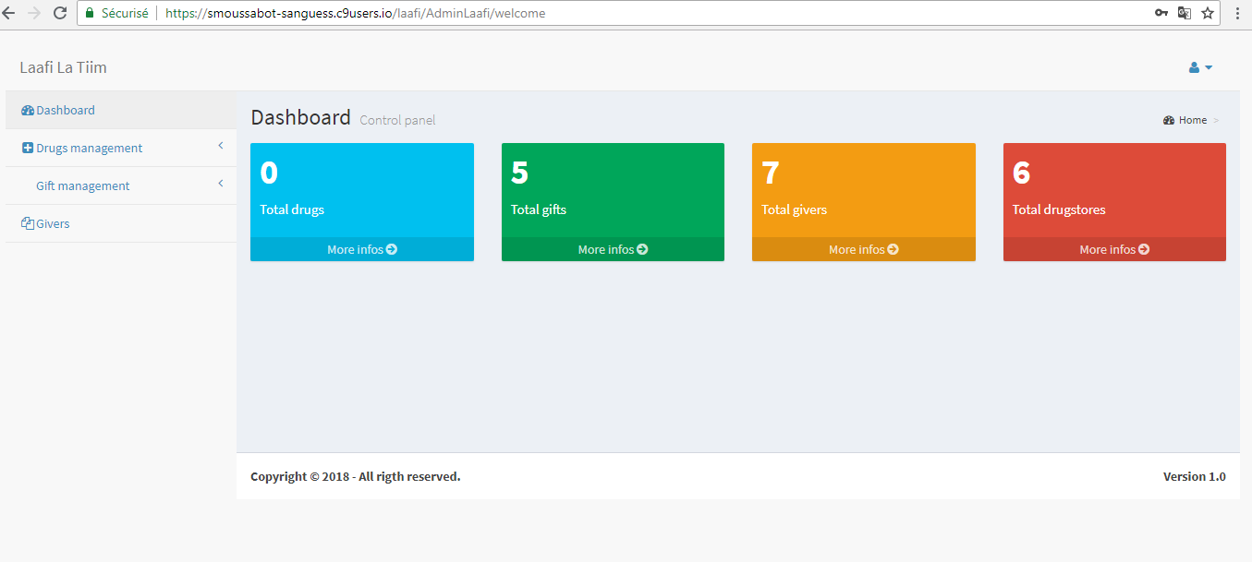Click the user profile icon

point(1194,67)
